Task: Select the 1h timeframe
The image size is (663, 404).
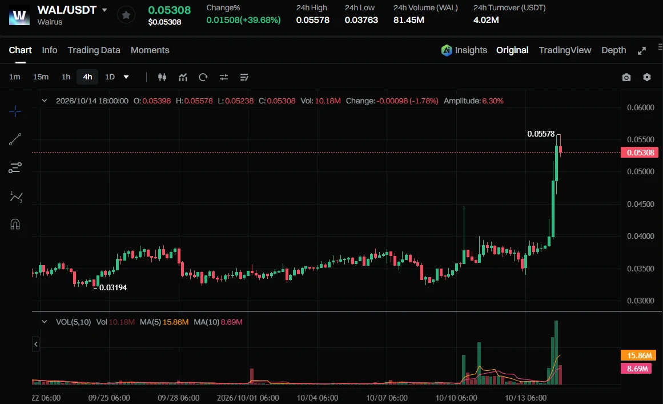Action: [66, 77]
